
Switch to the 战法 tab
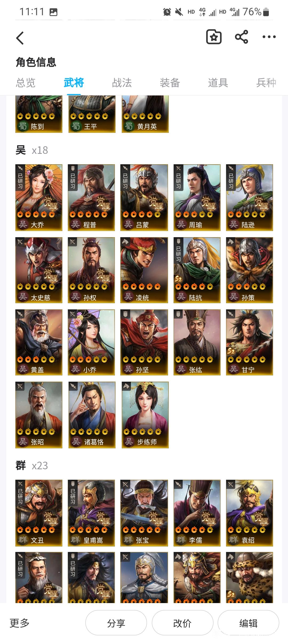pos(122,83)
